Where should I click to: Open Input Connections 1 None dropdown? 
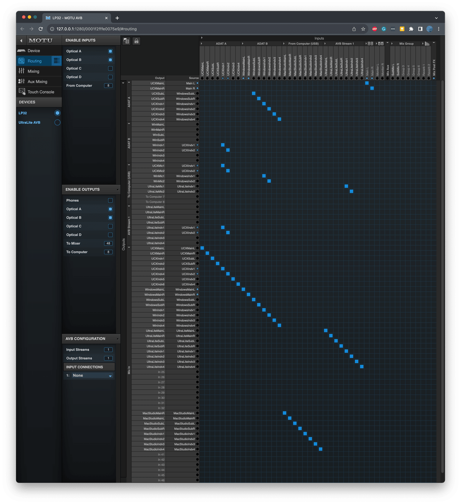point(92,375)
